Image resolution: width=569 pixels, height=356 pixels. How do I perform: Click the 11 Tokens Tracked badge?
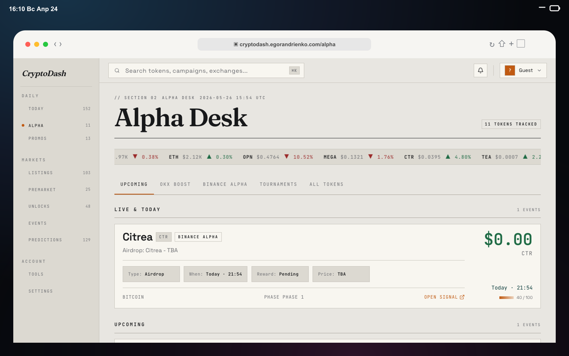click(511, 124)
